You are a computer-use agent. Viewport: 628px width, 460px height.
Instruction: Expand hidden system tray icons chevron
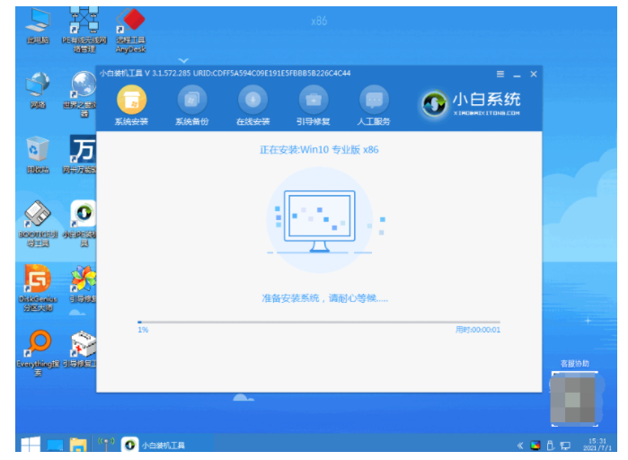(520, 446)
